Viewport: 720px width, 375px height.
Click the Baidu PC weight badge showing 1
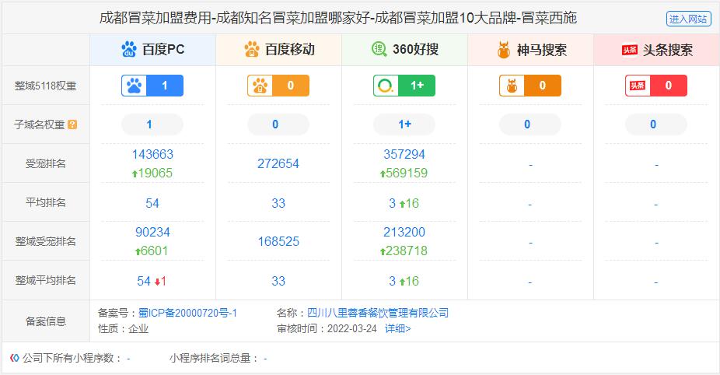[x=152, y=86]
